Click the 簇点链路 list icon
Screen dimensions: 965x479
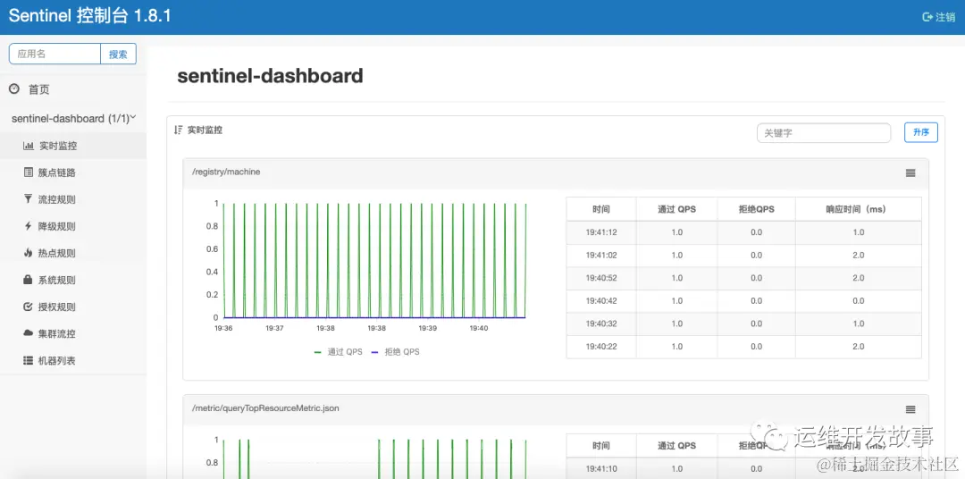pyautogui.click(x=29, y=172)
